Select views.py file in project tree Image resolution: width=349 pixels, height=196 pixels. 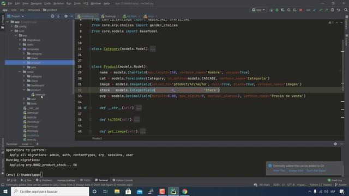point(38,94)
